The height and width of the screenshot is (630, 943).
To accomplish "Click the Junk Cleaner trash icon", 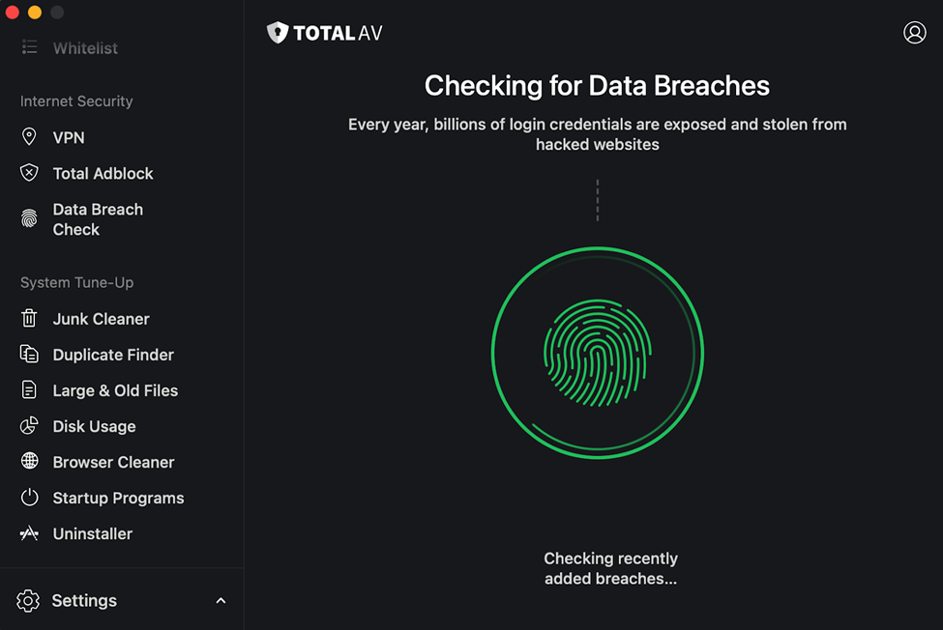I will click(29, 318).
